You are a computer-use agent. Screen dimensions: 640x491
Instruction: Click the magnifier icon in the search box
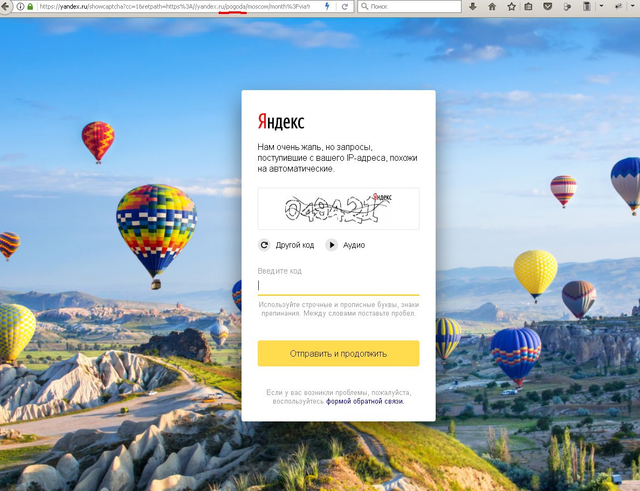(365, 6)
